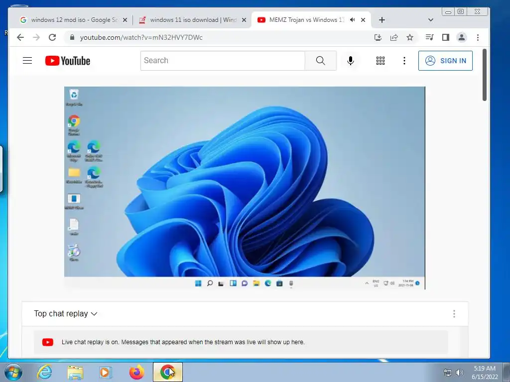Close the windows 11 iso download tab
Viewport: 510px width, 382px height.
coord(244,20)
